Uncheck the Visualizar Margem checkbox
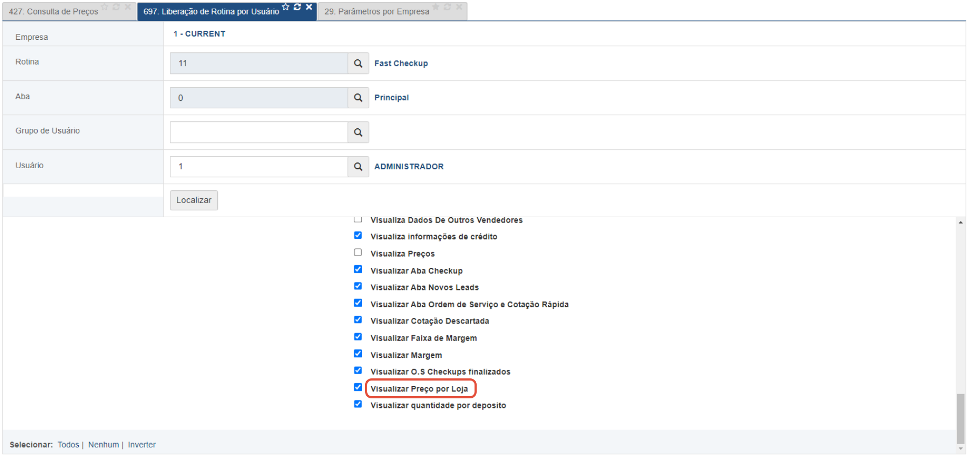This screenshot has width=969, height=456. pyautogui.click(x=358, y=354)
